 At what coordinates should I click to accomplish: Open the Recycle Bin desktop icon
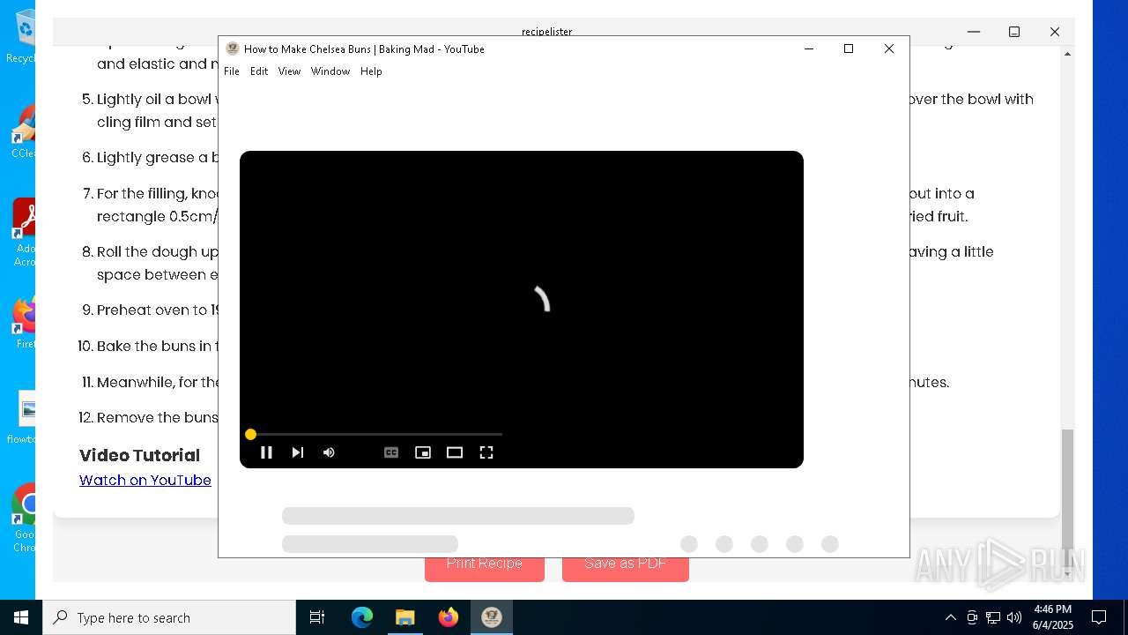point(24,35)
